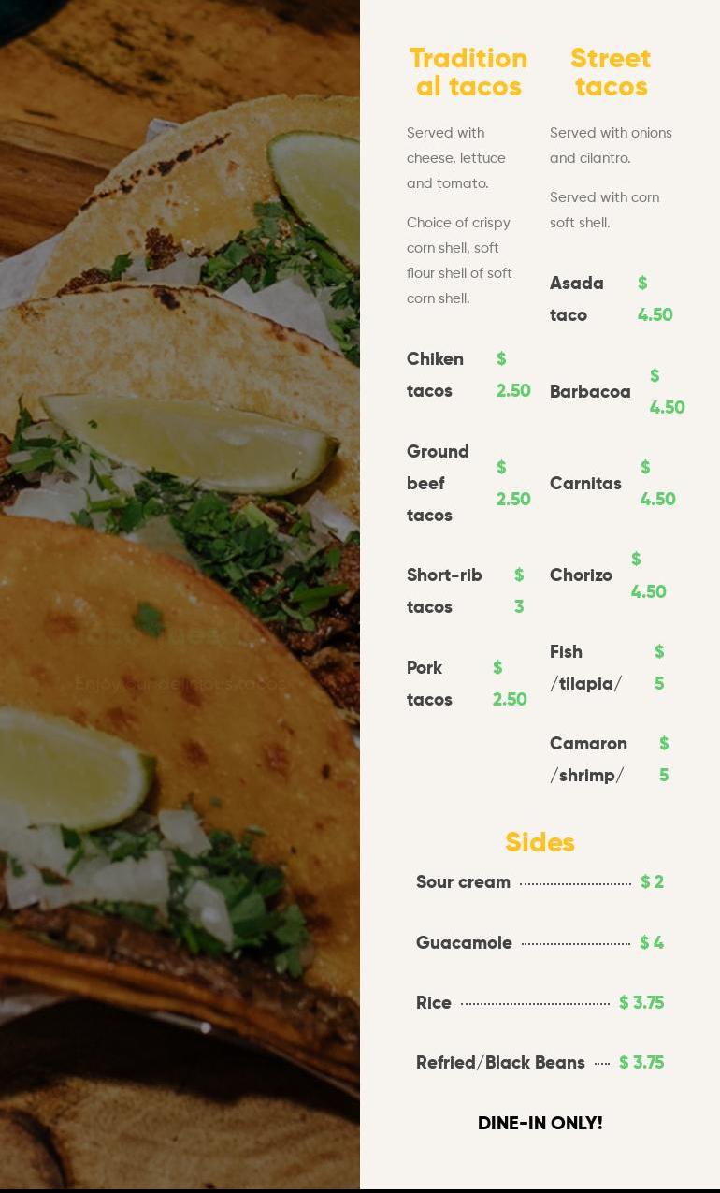Click the Traditional tacos heading
720x1193 pixels.
468,72
